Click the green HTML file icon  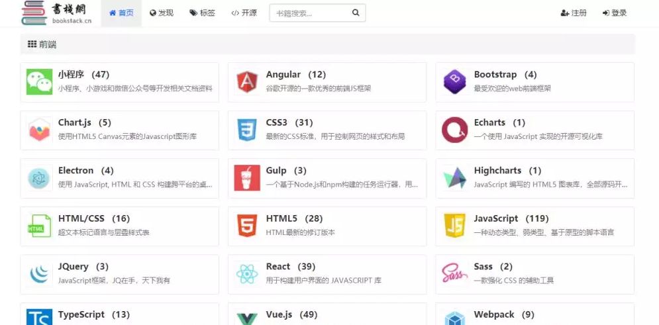pos(40,226)
